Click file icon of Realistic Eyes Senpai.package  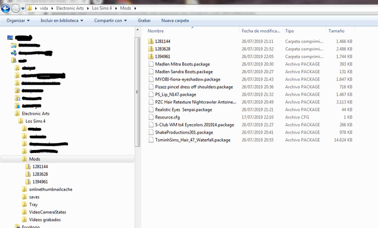pos(151,110)
